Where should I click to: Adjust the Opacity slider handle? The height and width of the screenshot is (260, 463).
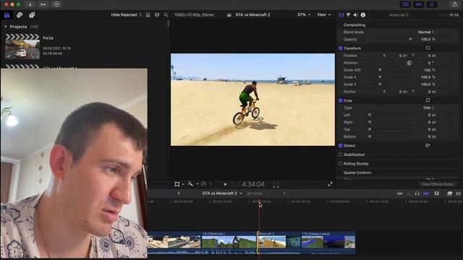click(x=410, y=39)
